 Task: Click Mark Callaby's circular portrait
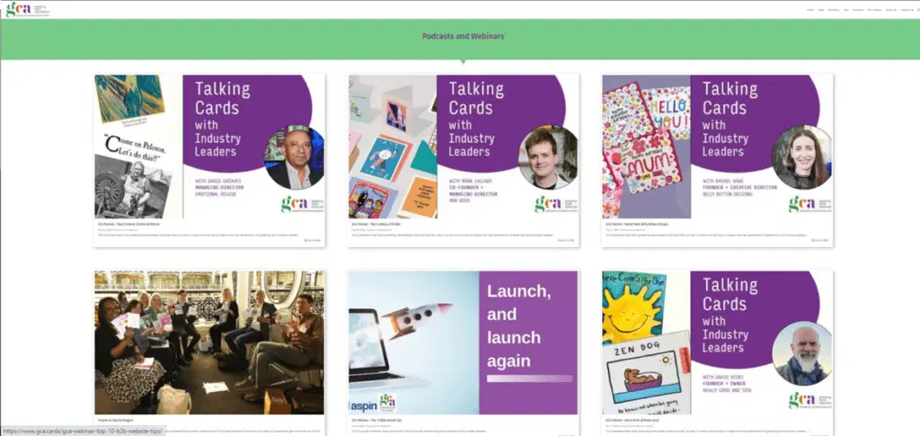[548, 156]
